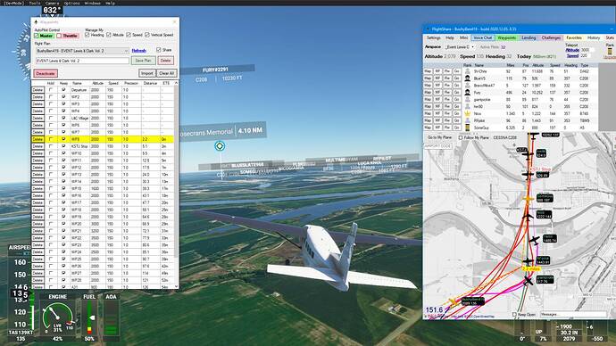Toggle the Follow My Plane checkbox

point(461,137)
